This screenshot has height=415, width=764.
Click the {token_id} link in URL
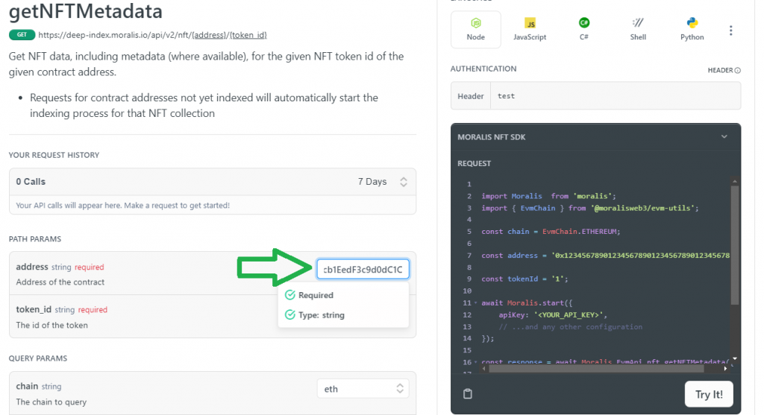[x=248, y=35]
